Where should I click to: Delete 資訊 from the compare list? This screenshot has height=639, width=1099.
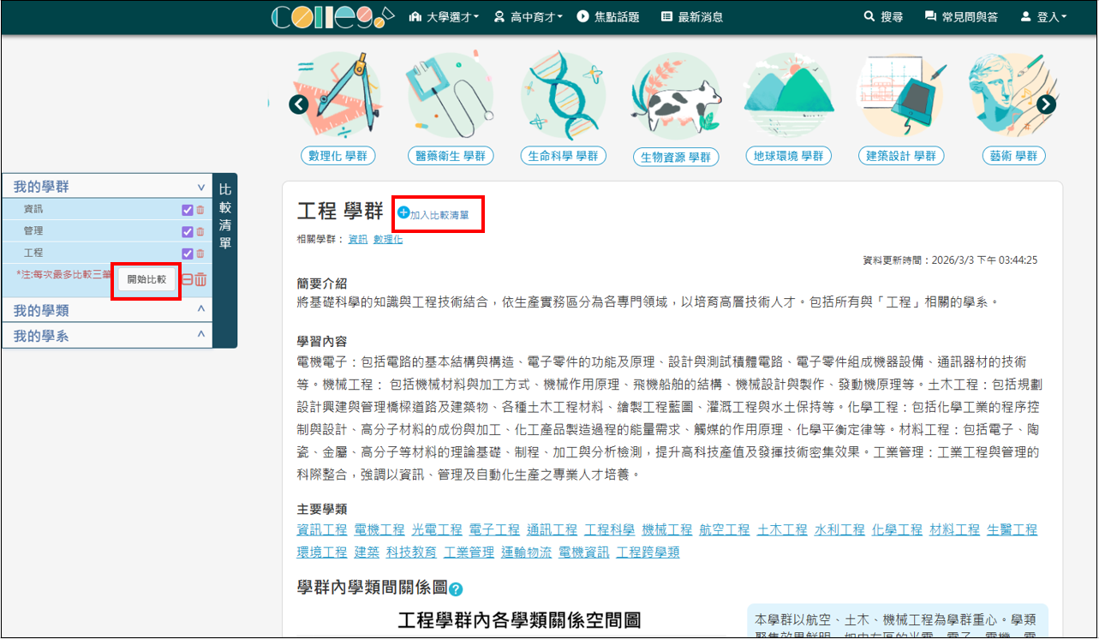200,210
